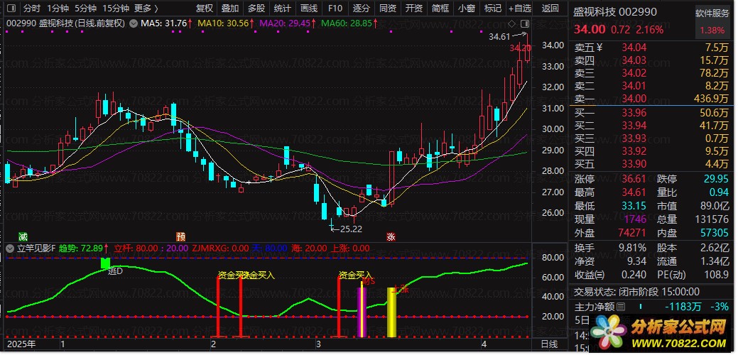Click the 换手 value 9.81%
738x355 pixels.
(x=633, y=248)
